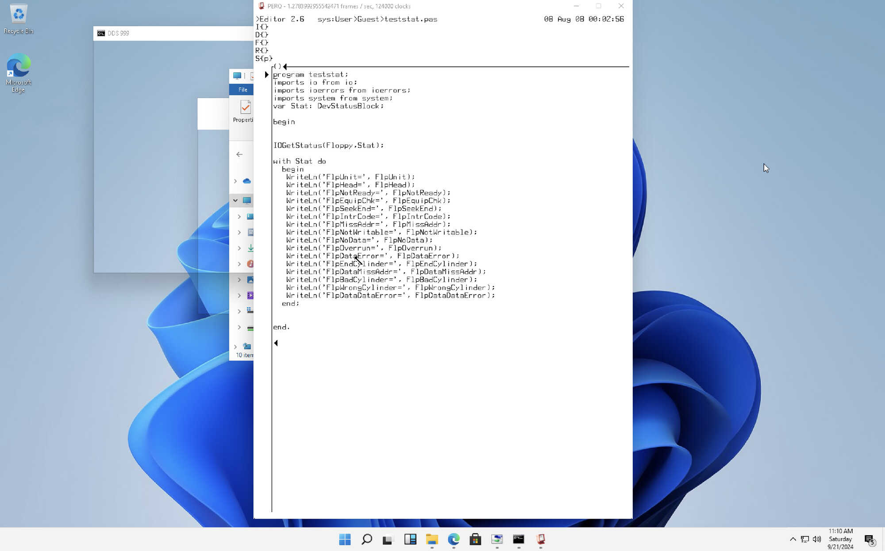
Task: Click 'imports ioerrors from ioerrors;' line
Action: click(342, 90)
